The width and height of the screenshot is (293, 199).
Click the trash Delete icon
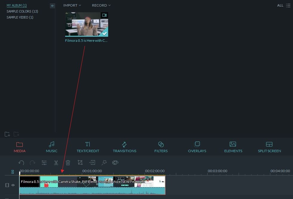click(68, 163)
